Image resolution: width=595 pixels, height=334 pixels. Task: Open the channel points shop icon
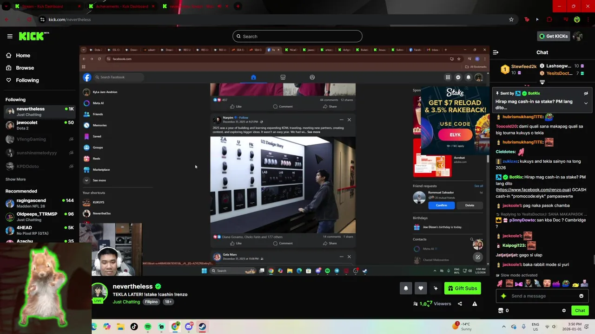501,311
